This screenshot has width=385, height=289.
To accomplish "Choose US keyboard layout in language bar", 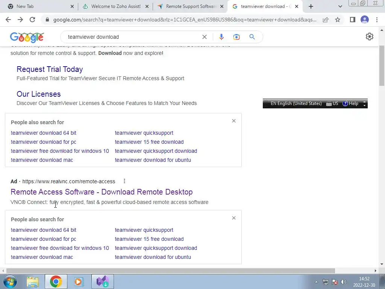I will tap(332, 103).
